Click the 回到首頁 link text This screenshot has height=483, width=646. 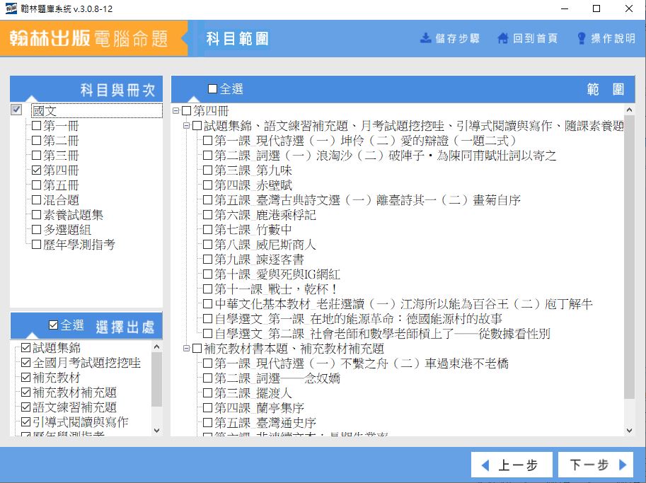[x=535, y=38]
